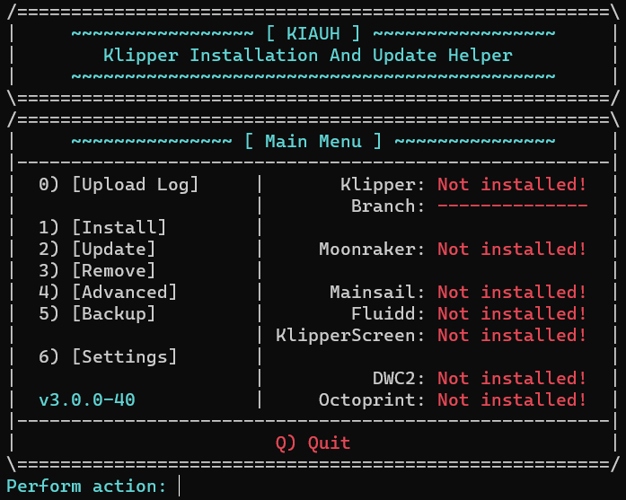Open the Settings menu entry
Screen dimensions: 626x500
tap(108, 357)
